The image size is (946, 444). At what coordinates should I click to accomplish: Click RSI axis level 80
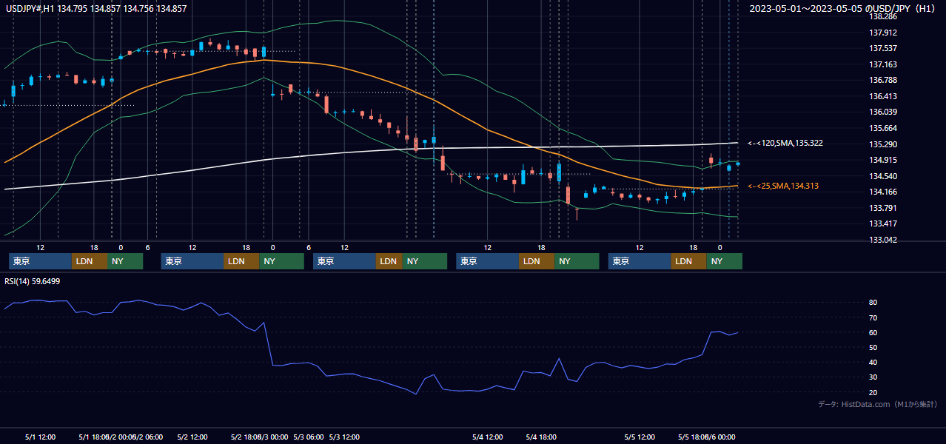873,303
